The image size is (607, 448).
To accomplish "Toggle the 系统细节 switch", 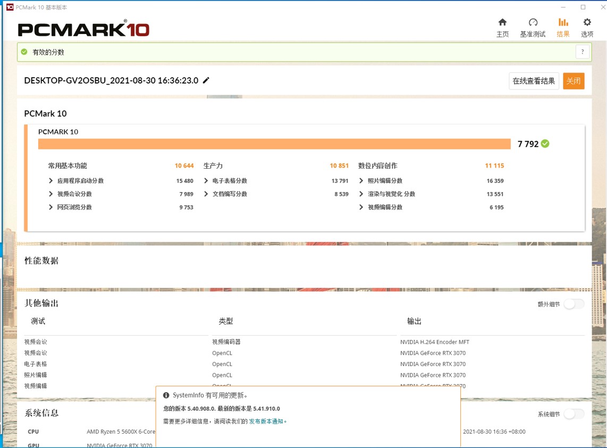I will 574,414.
